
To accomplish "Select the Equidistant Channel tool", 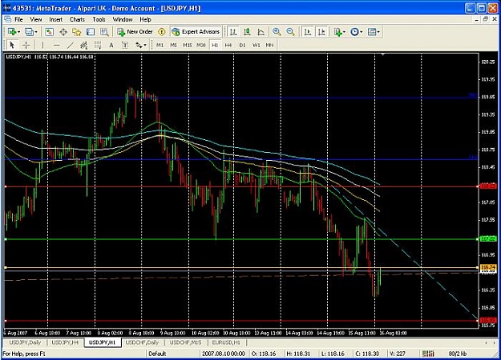I will (83, 46).
